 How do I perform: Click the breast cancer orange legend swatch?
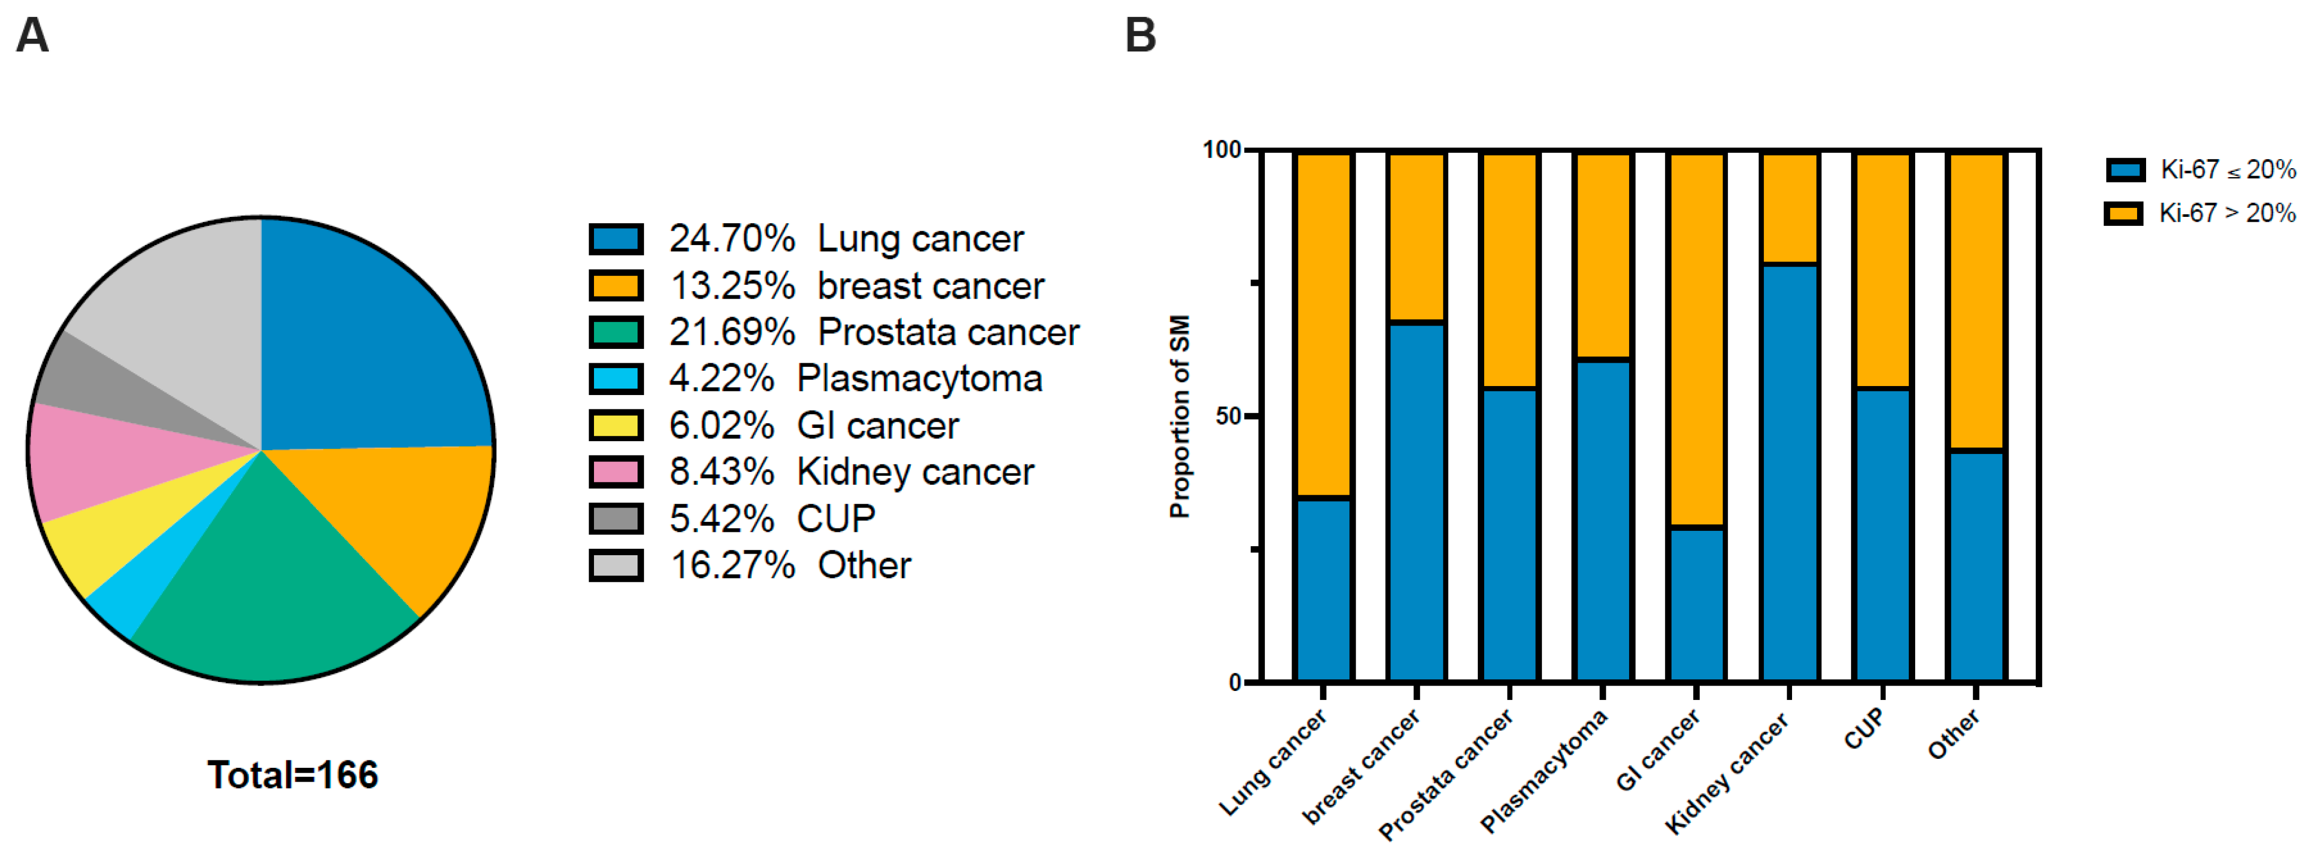tap(616, 286)
